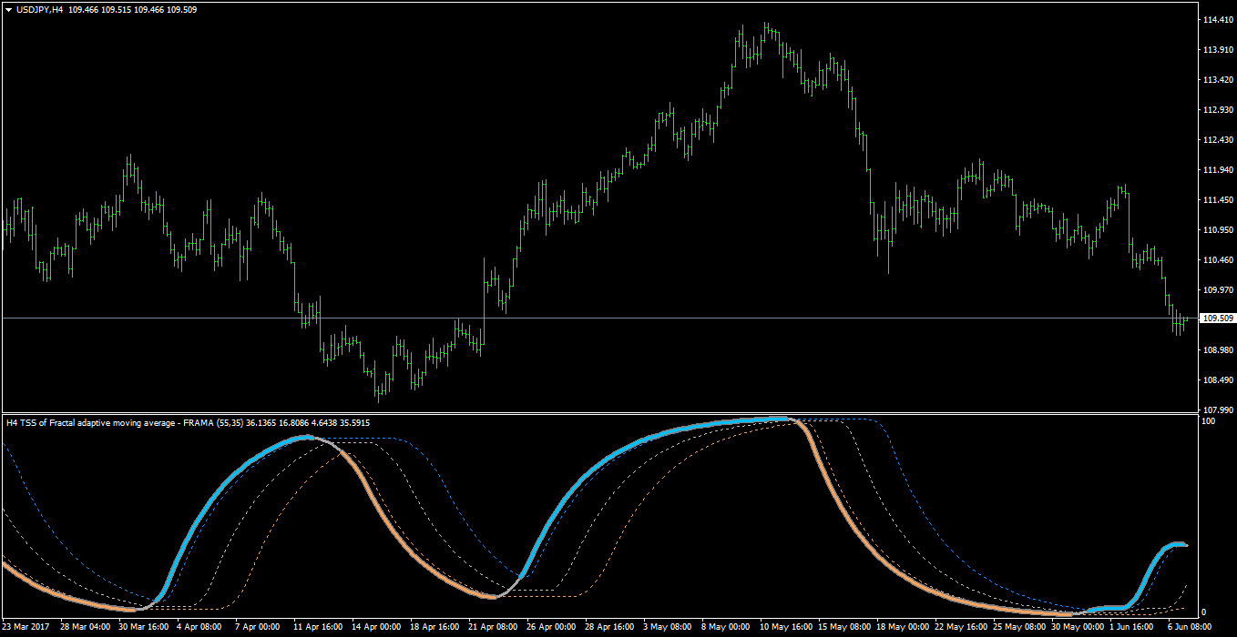Click the 11 Apr 16:00 time label
This screenshot has height=637, width=1237.
pos(317,627)
